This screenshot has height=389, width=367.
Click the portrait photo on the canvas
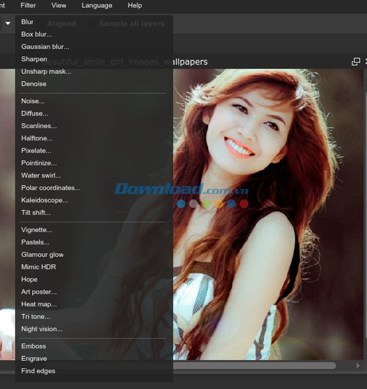click(x=268, y=214)
